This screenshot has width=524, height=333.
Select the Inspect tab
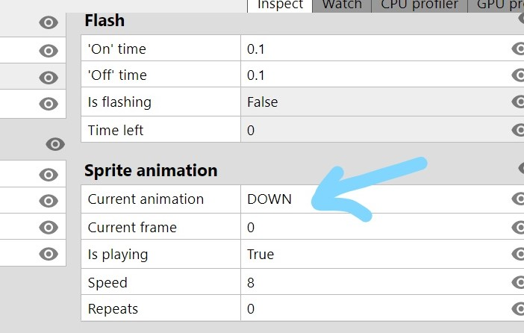click(x=280, y=5)
